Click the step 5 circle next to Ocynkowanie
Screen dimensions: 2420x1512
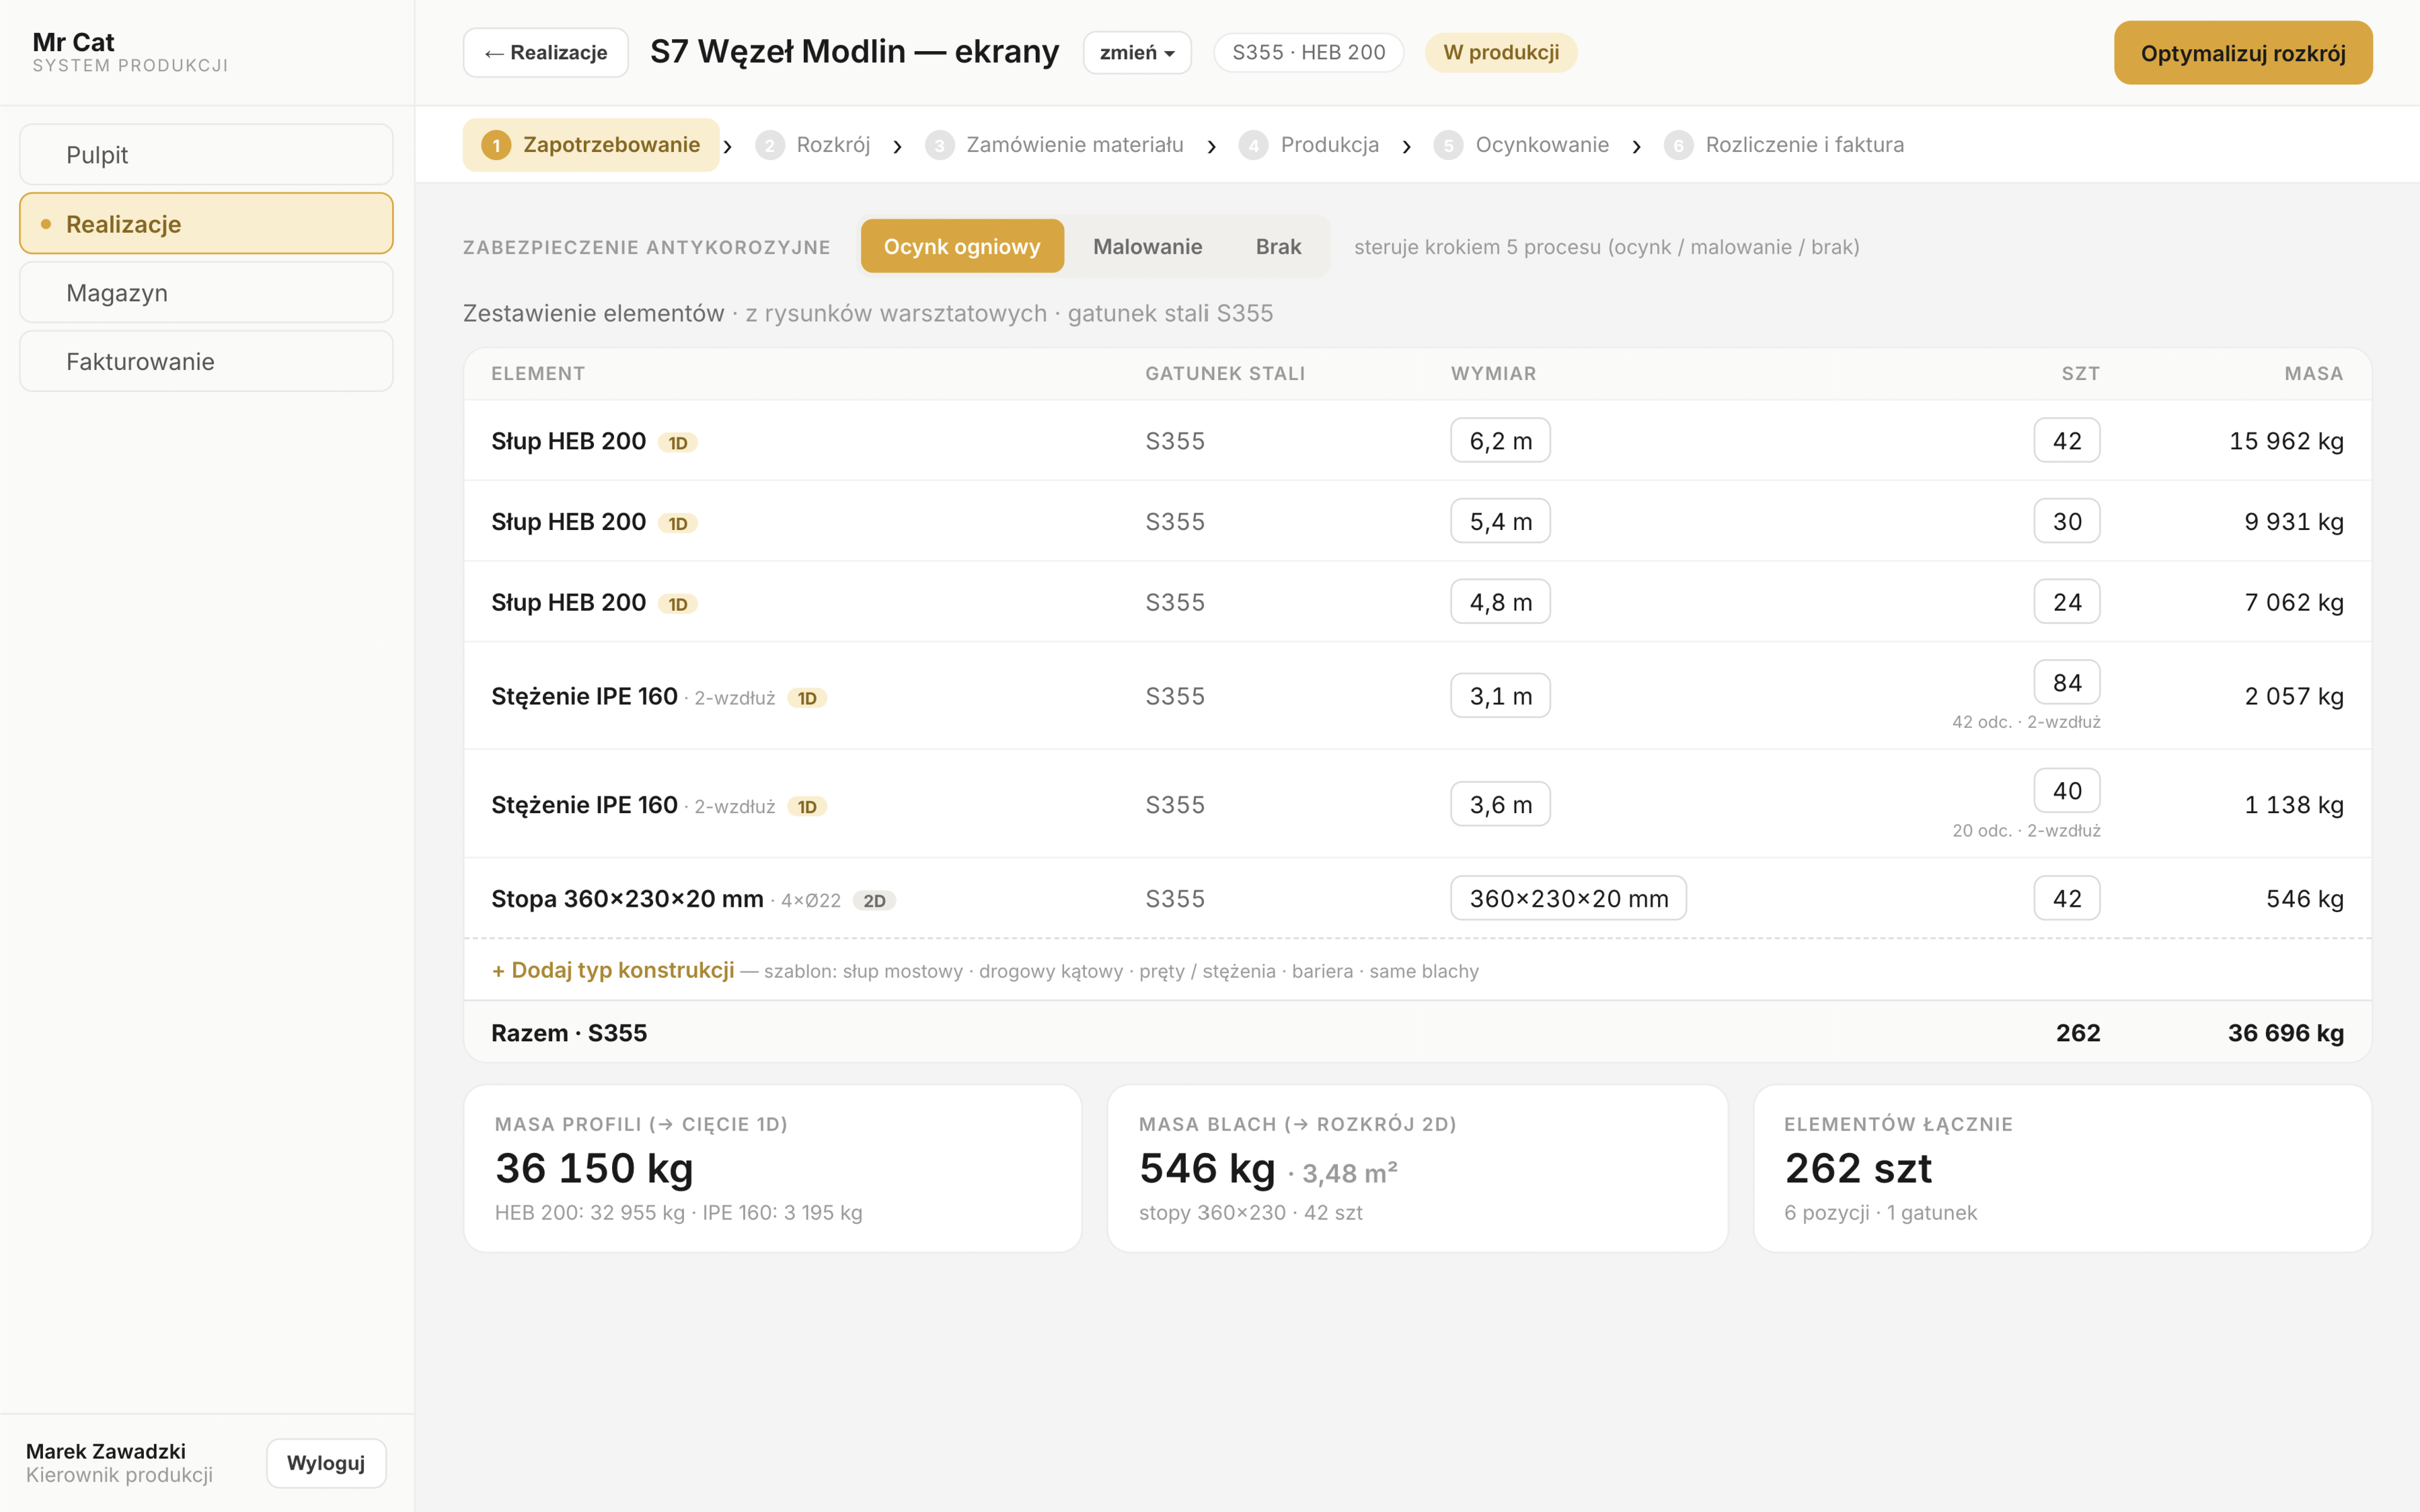(1448, 145)
